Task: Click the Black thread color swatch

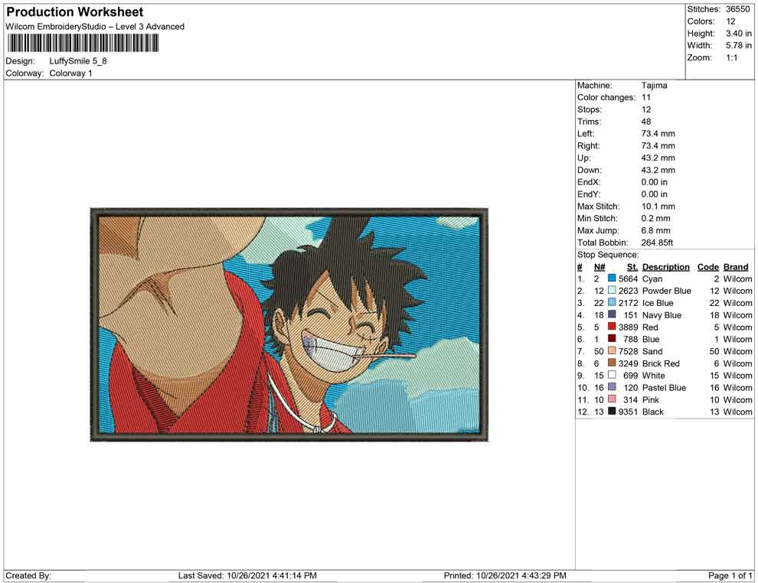Action: point(612,411)
